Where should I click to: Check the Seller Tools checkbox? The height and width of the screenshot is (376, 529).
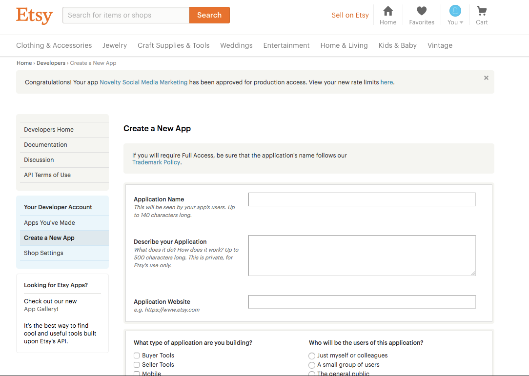[137, 365]
